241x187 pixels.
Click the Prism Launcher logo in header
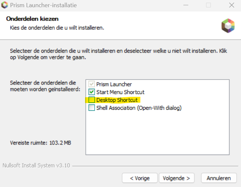click(228, 26)
